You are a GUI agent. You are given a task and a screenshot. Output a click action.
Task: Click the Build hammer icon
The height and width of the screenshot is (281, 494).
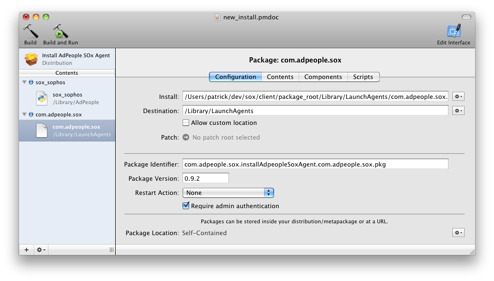point(30,31)
